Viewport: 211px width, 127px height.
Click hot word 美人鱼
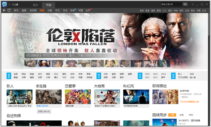click(193, 77)
